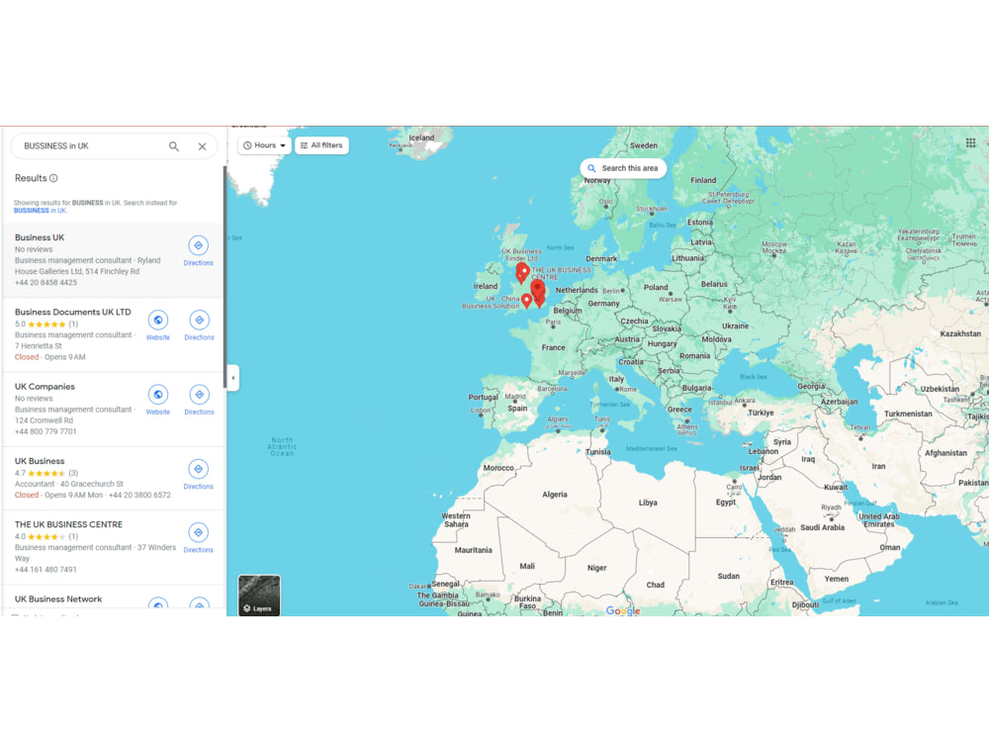Get directions to UK Companies

click(x=200, y=400)
